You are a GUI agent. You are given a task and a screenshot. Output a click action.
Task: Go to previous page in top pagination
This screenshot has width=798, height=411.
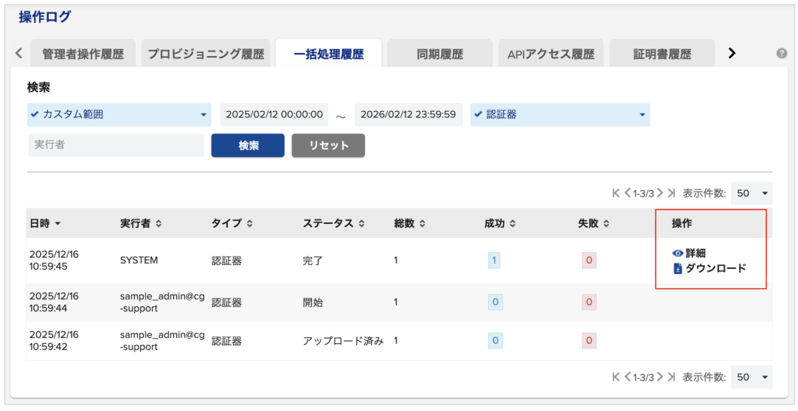click(628, 193)
